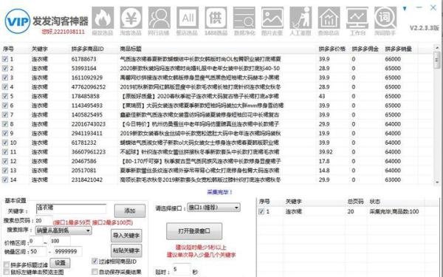Select product ID 53993164
The height and width of the screenshot is (277, 443).
tap(83, 69)
